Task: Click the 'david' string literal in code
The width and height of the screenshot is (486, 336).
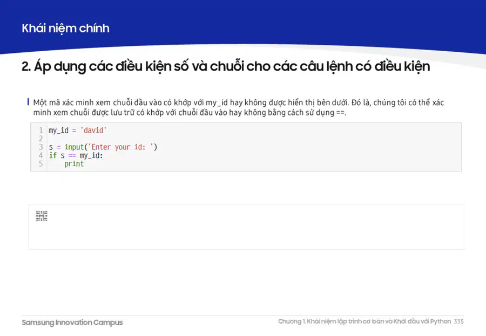Action: [93, 131]
